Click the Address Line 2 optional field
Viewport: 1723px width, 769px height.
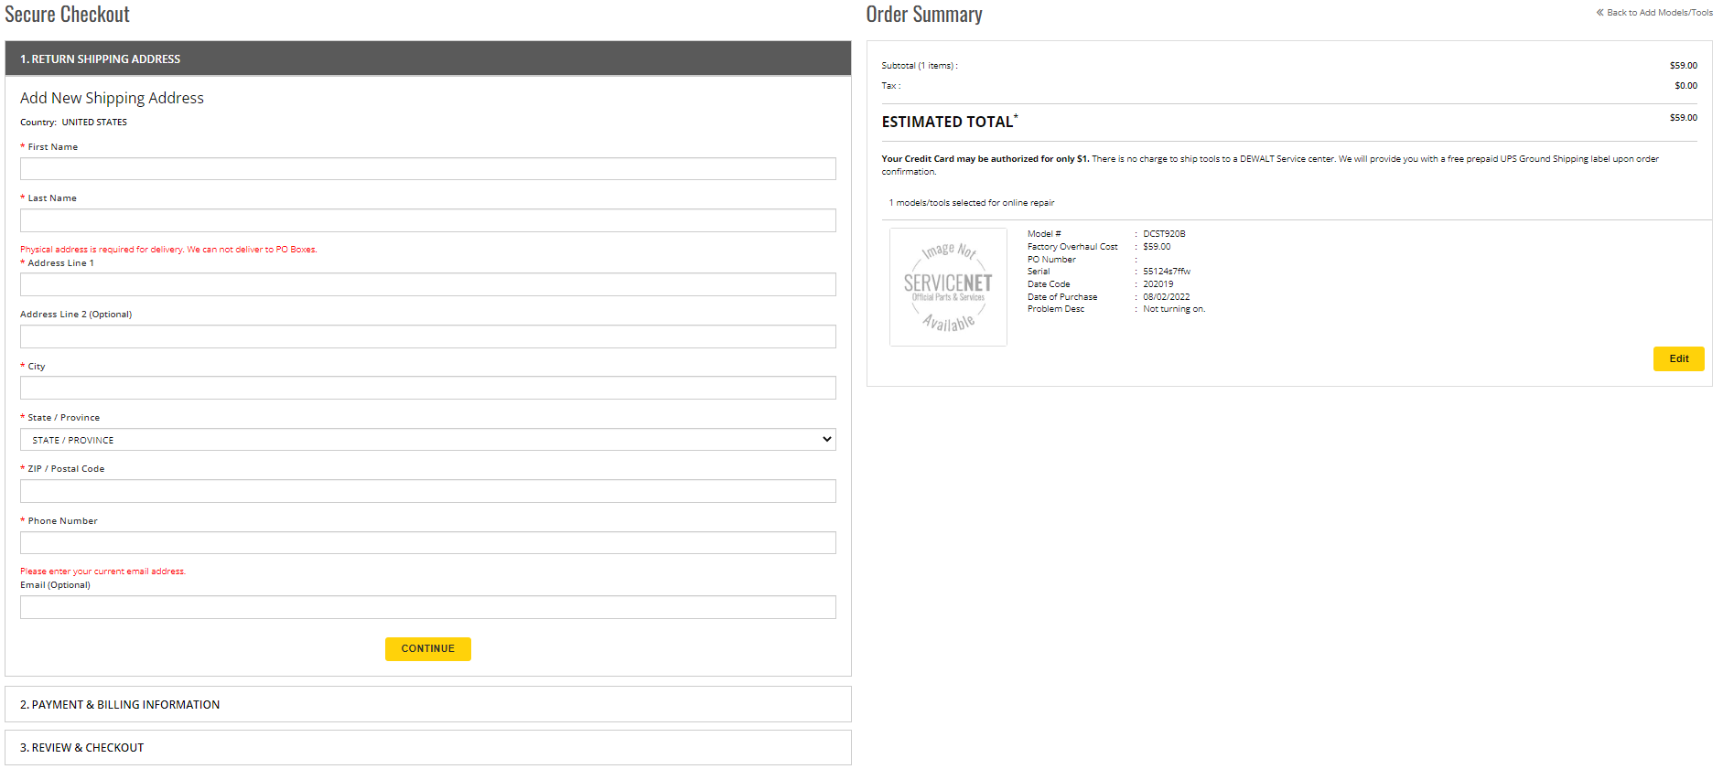[427, 336]
